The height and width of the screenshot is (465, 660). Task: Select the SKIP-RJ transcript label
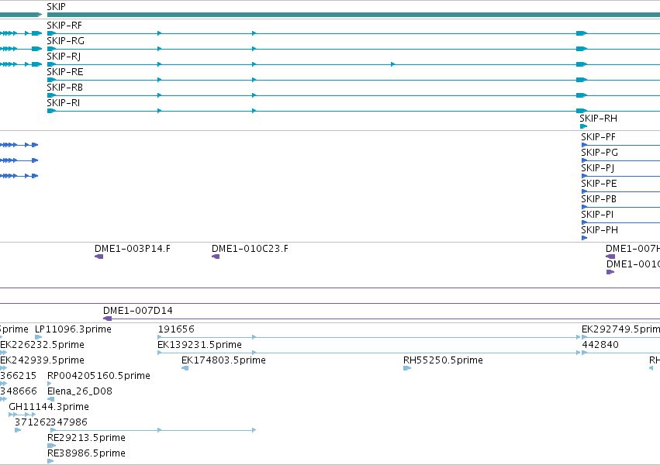(64, 57)
